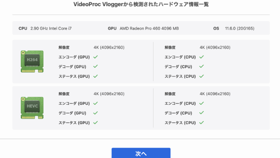The image size is (280, 158).
Task: Click the hardware info list heading
Action: pos(141,4)
